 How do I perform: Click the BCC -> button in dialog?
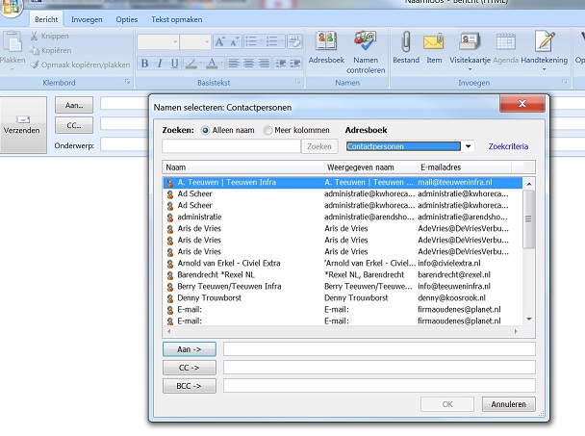pos(190,386)
